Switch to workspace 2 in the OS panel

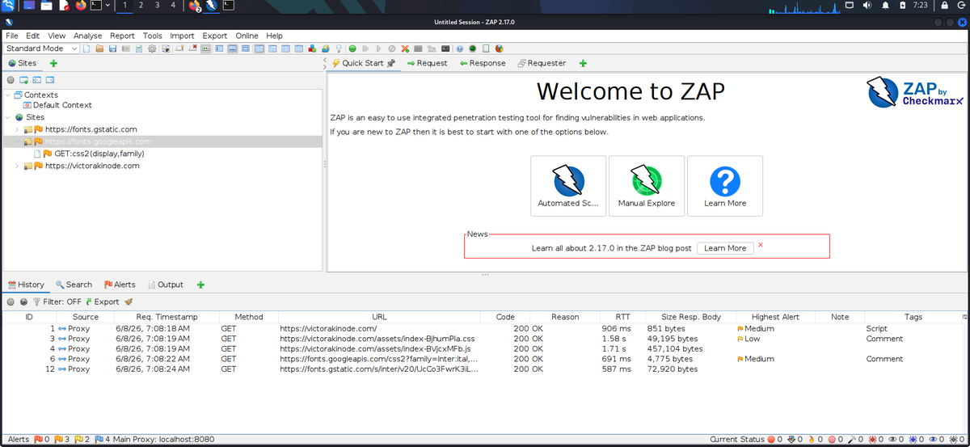[141, 6]
